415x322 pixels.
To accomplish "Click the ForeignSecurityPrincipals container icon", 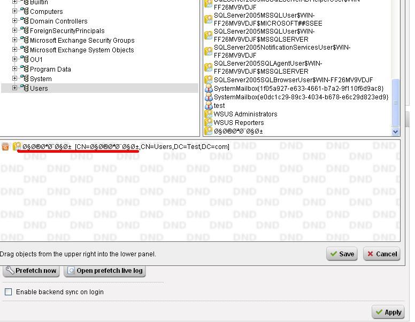I will tap(25, 30).
